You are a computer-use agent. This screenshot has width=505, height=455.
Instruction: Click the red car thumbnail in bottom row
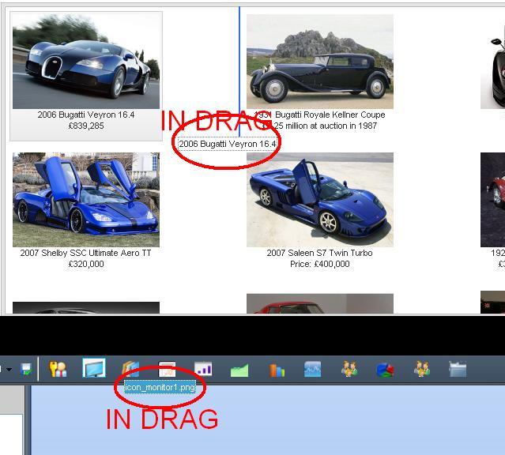point(319,304)
